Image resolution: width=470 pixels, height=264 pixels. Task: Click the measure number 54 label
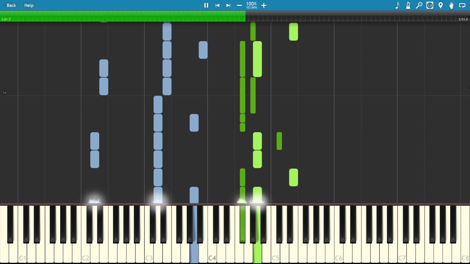[4, 93]
